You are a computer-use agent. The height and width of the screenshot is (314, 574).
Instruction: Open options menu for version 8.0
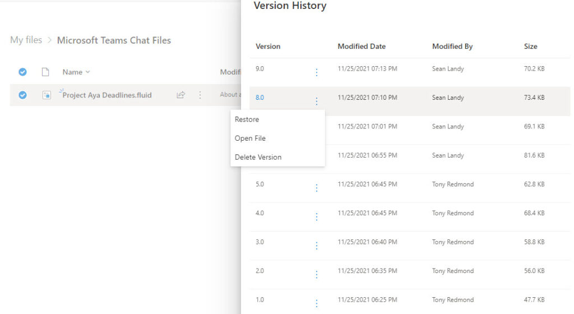point(317,101)
